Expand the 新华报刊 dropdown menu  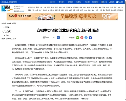click(62, 2)
